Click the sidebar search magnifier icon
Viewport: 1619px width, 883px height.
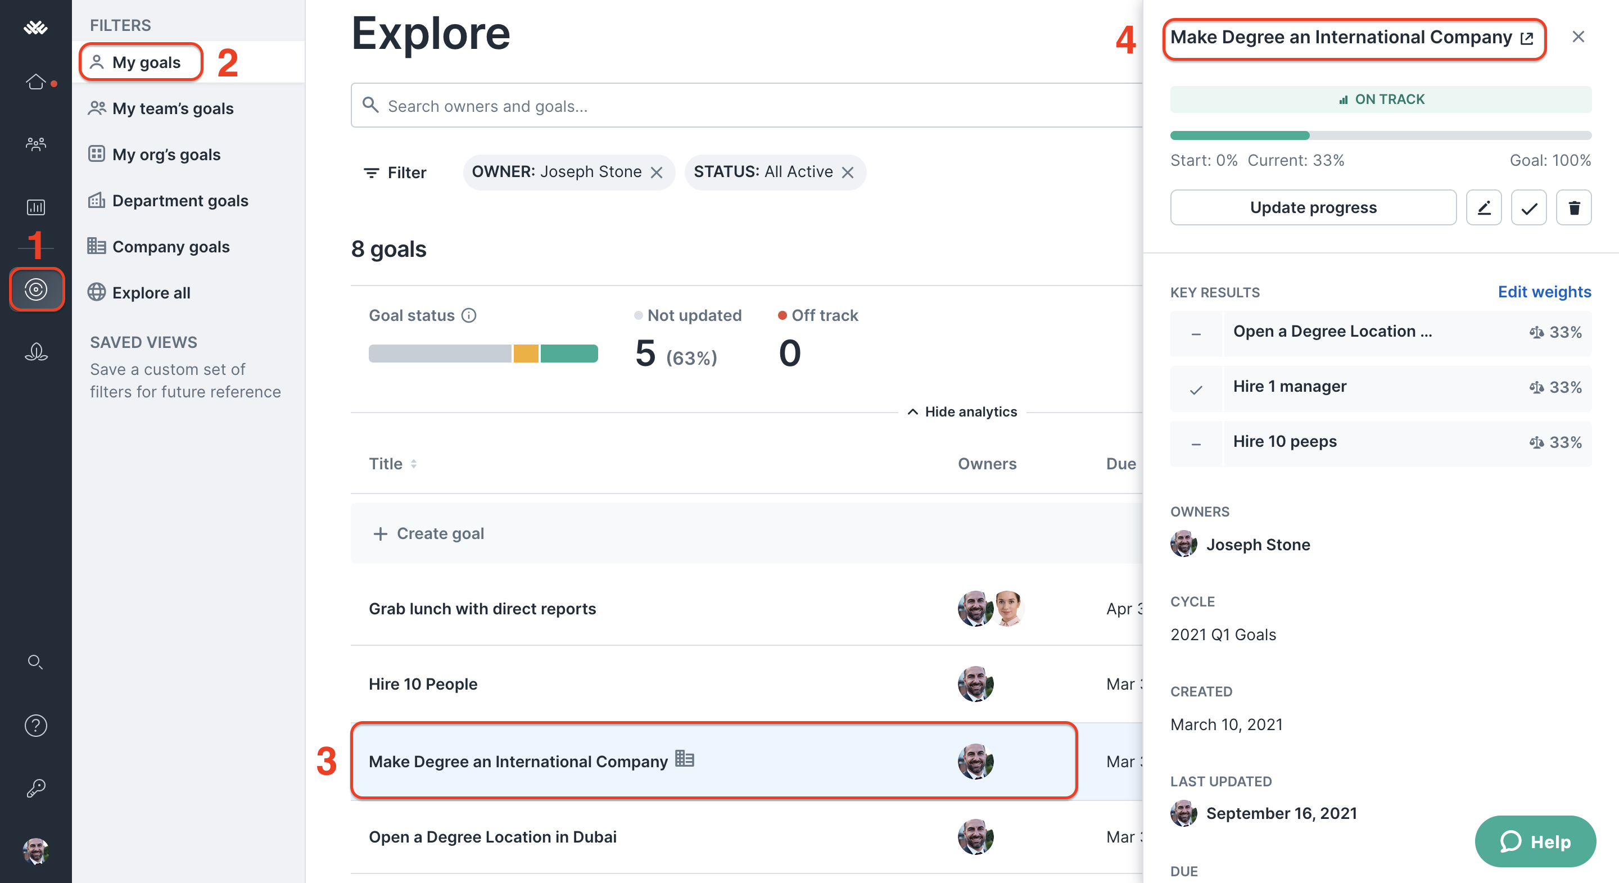tap(35, 661)
